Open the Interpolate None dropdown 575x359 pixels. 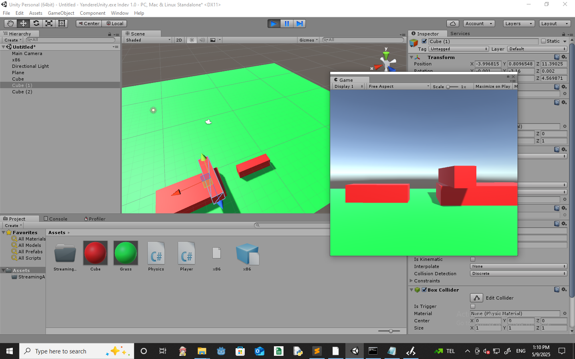coord(519,266)
